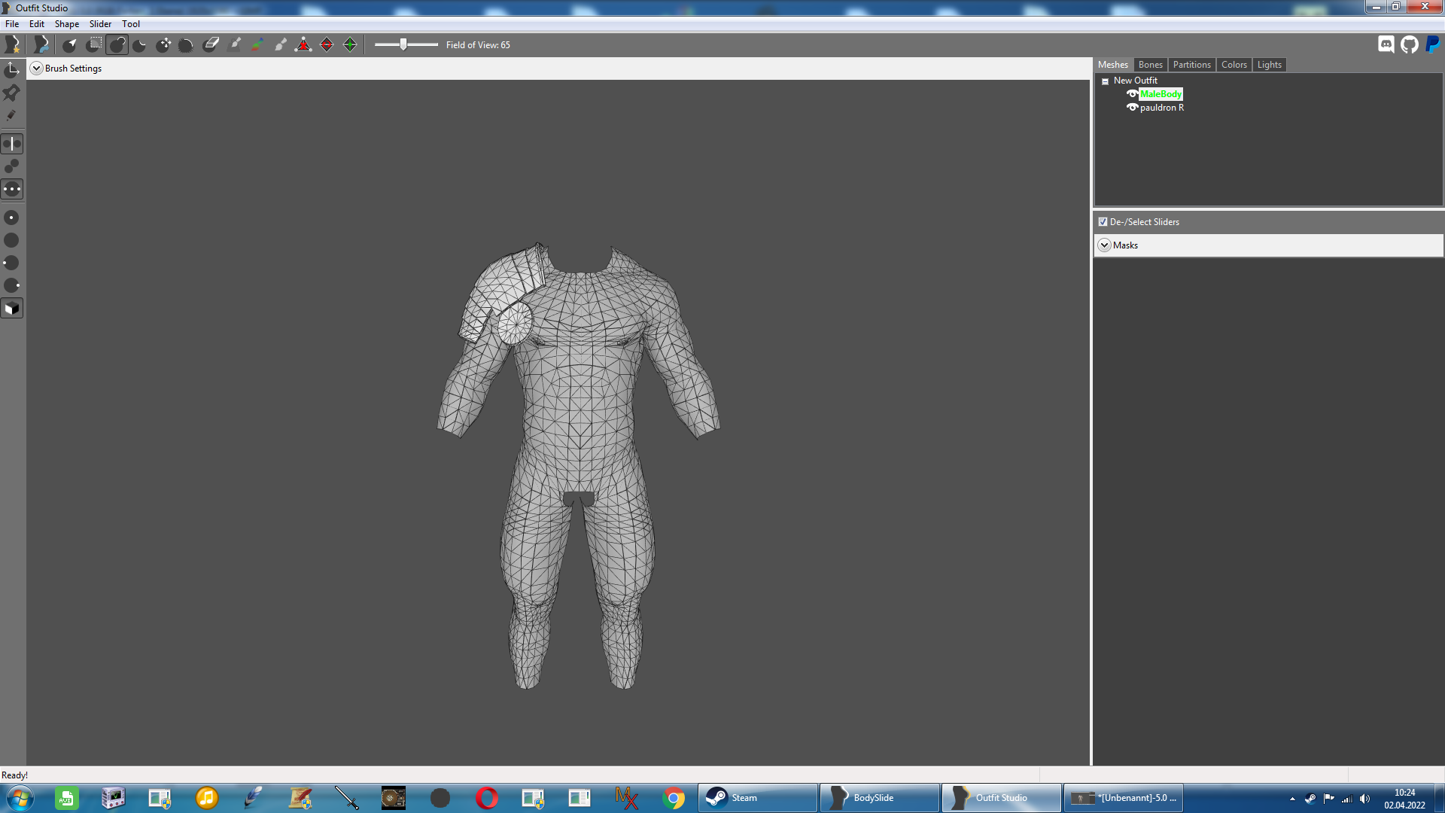The height and width of the screenshot is (813, 1445).
Task: Click the volume speaker tray icon
Action: 1364,799
